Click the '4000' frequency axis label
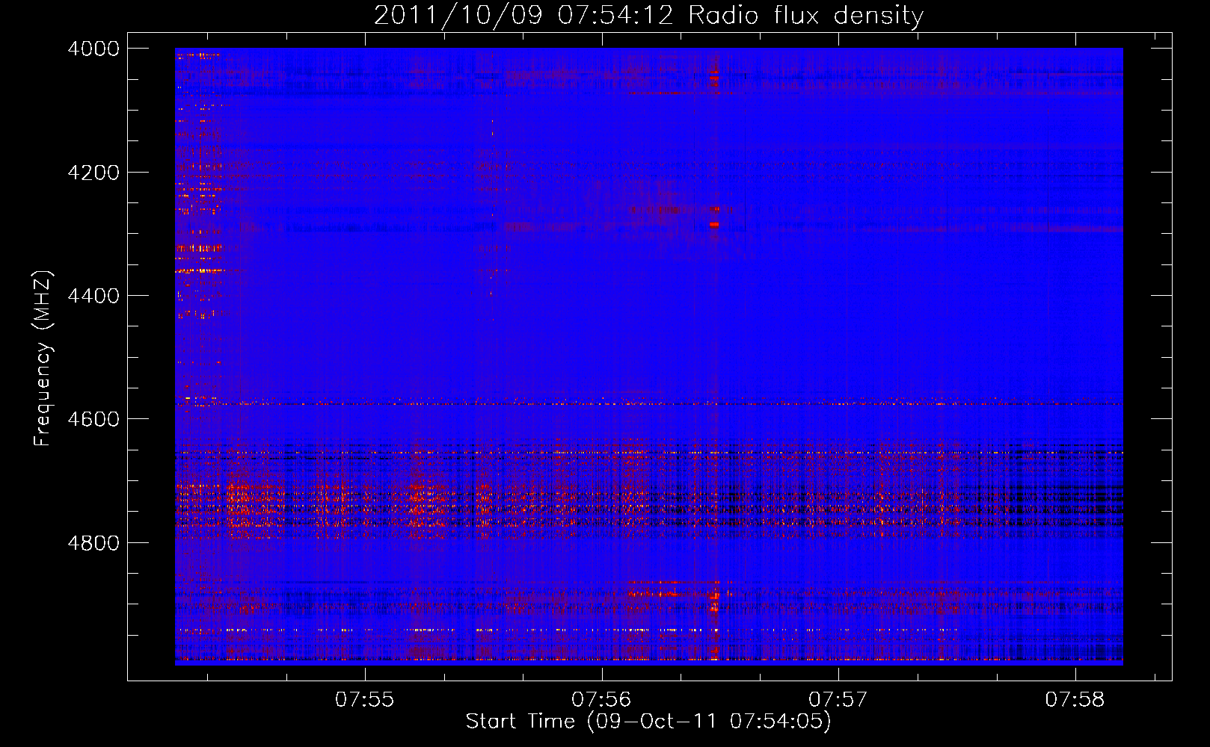 [93, 49]
